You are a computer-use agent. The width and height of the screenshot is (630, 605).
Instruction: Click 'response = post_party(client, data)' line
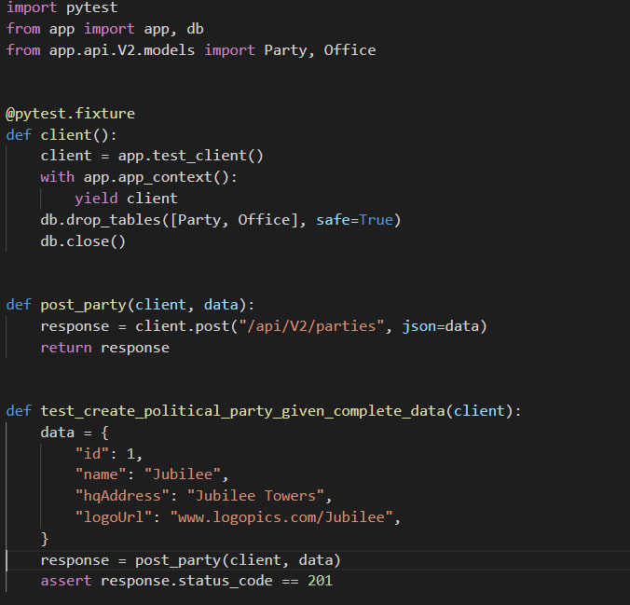point(190,560)
